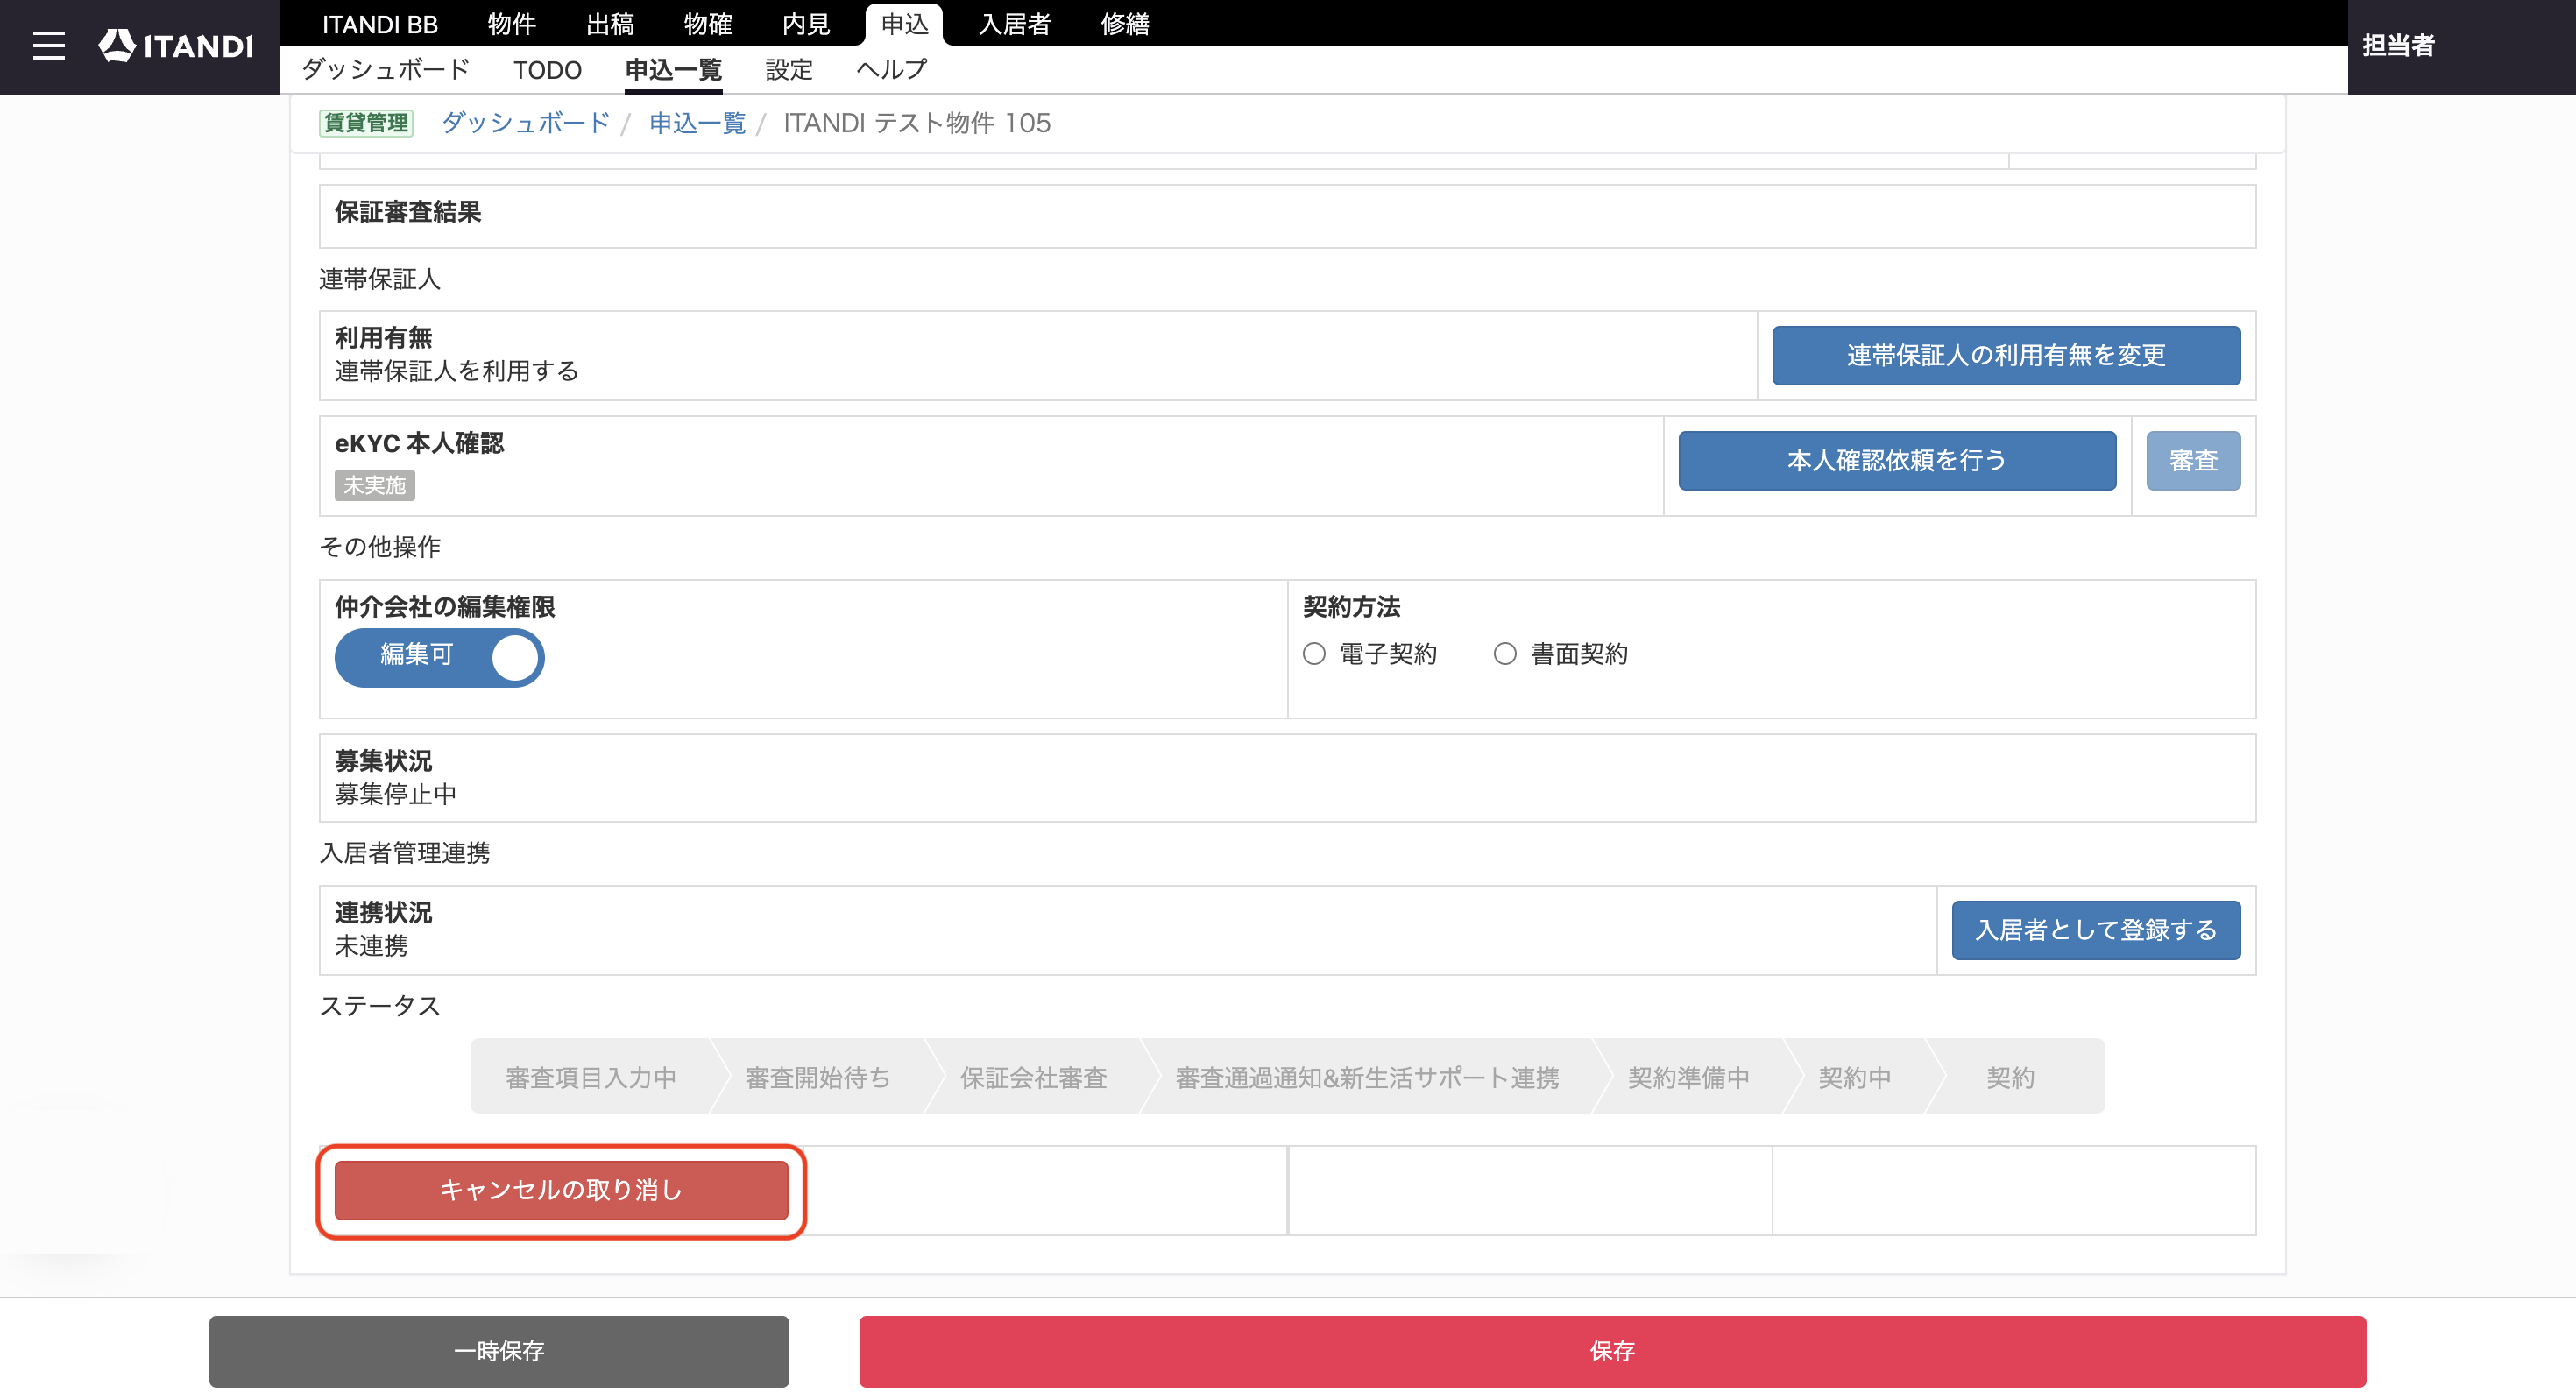Image resolution: width=2576 pixels, height=1400 pixels.
Task: Select the 申込 tab
Action: tap(904, 24)
